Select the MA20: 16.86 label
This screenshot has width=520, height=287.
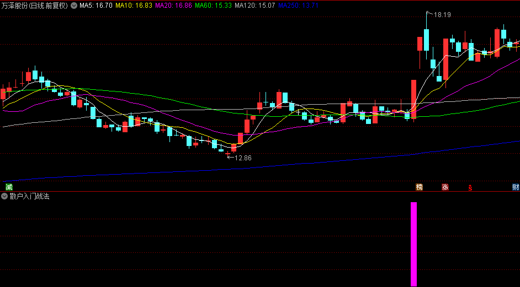pos(173,6)
